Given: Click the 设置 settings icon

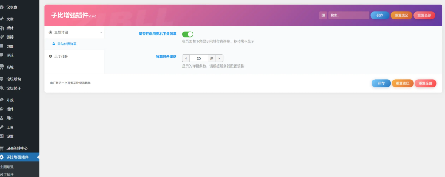Looking at the screenshot, I should pos(2,136).
